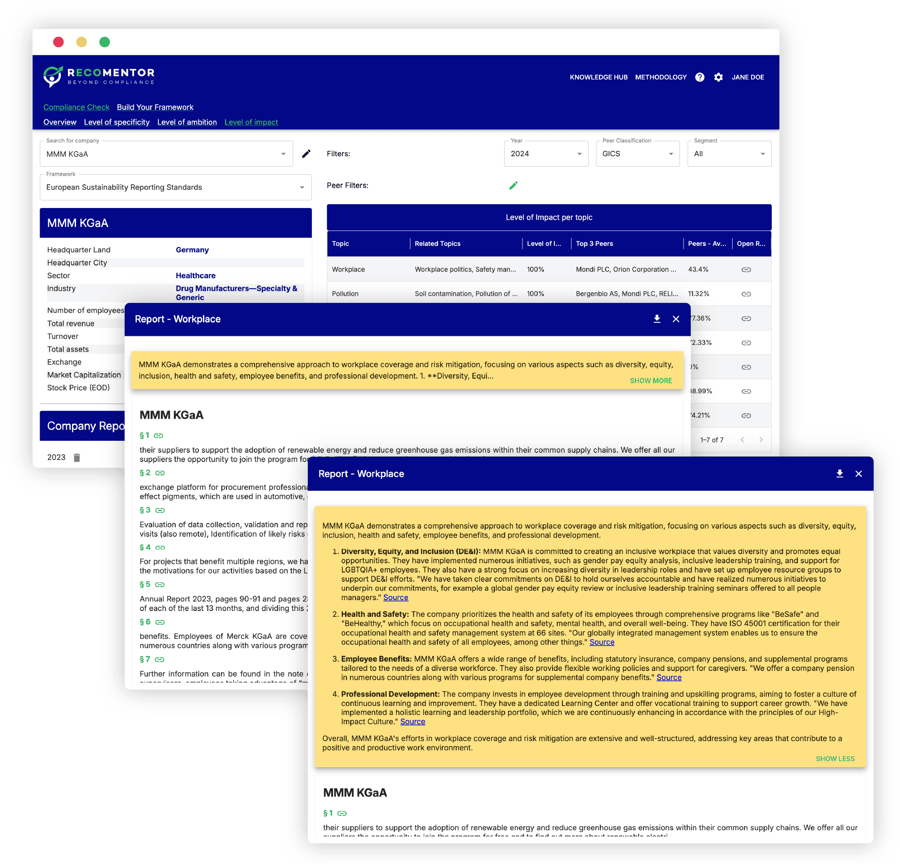This screenshot has width=900, height=864.
Task: Open §3 link icon in back report
Action: (x=160, y=510)
